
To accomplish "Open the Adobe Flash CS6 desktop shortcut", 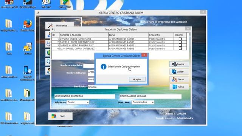I will tap(9, 4).
